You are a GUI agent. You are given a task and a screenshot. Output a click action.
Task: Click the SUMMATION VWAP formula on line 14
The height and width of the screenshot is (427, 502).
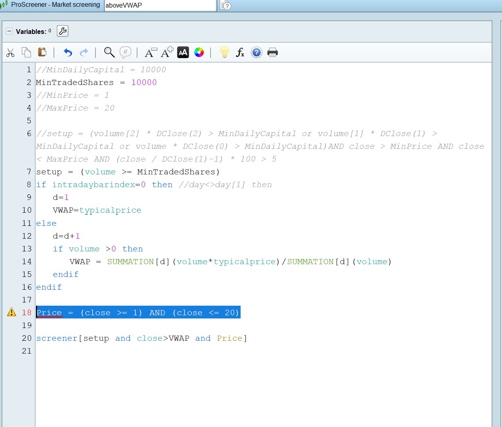(230, 262)
